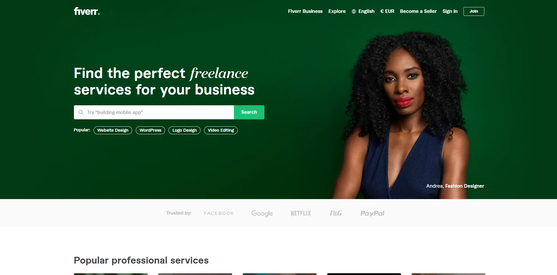The image size is (557, 275).
Task: Click the PayPal trusted-by logo
Action: (372, 213)
